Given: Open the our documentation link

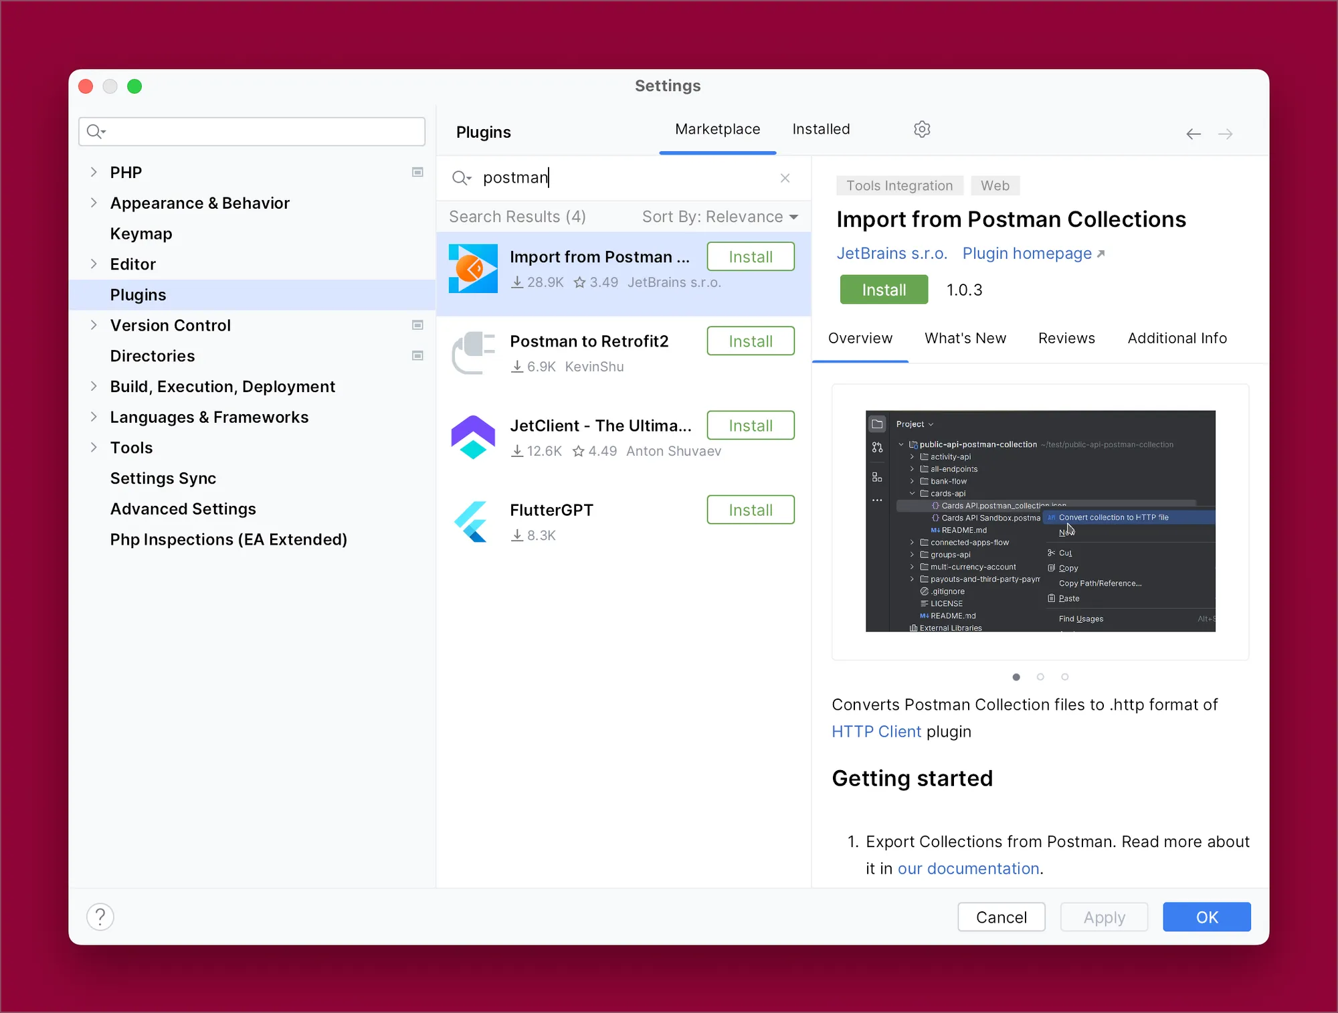Looking at the screenshot, I should click(968, 868).
